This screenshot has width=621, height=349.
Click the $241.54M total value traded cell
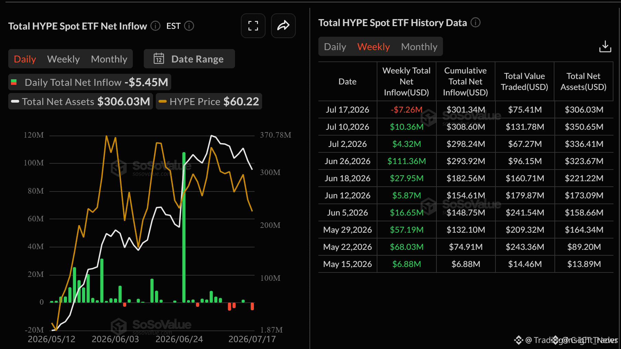pyautogui.click(x=525, y=213)
